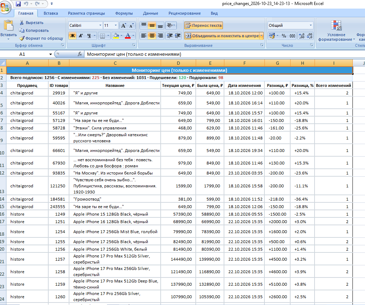Align text to the left
The height and width of the screenshot is (305, 365).
144,36
